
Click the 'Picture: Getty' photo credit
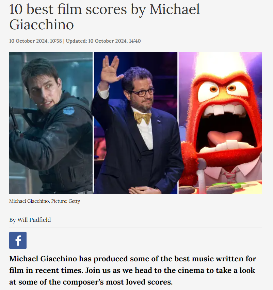coord(66,201)
